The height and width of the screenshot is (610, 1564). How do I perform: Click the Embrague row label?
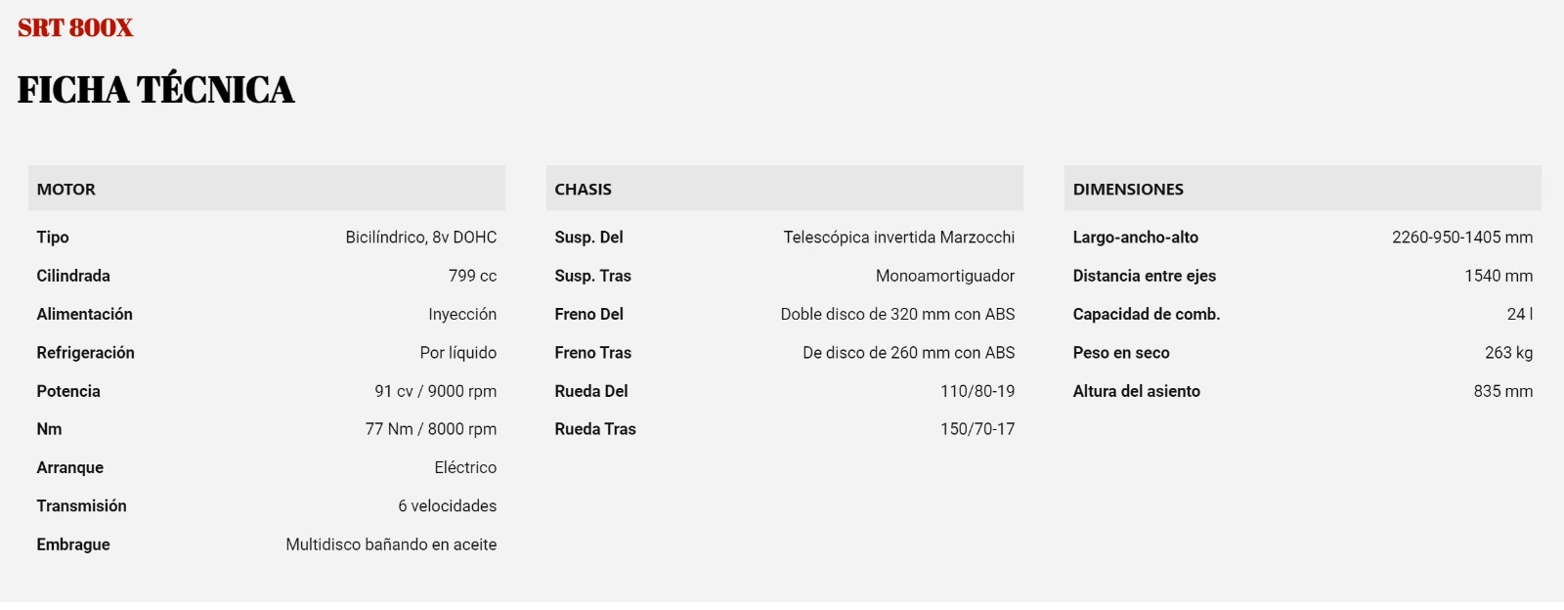(73, 545)
